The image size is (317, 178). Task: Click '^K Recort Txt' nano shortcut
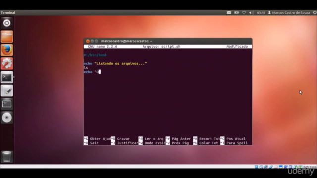[x=207, y=139]
